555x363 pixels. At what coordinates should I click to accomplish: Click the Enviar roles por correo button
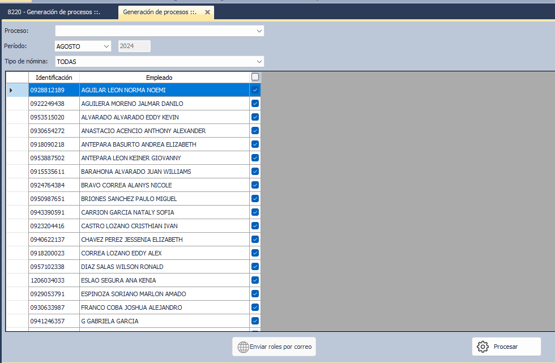point(274,347)
